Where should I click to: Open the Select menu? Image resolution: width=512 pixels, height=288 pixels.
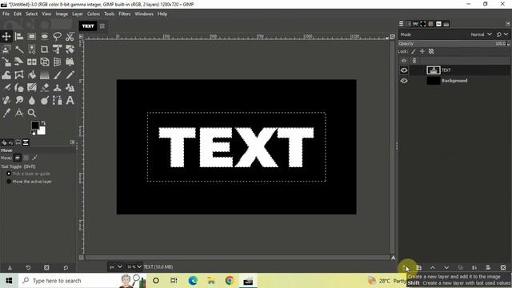click(x=32, y=14)
